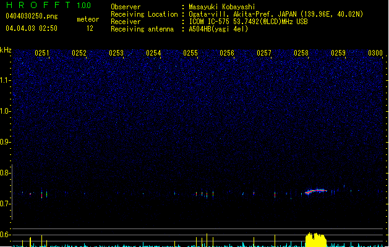The height and width of the screenshot is (247, 389).
Task: Click the ICOM IC-575 receiver text
Action: pyautogui.click(x=248, y=22)
